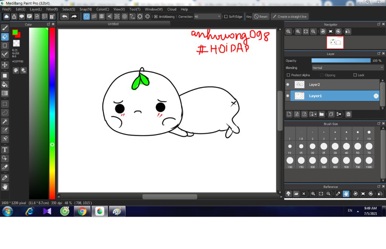Zoom in using the Navigator panel
386x249 pixels.
coord(298,32)
